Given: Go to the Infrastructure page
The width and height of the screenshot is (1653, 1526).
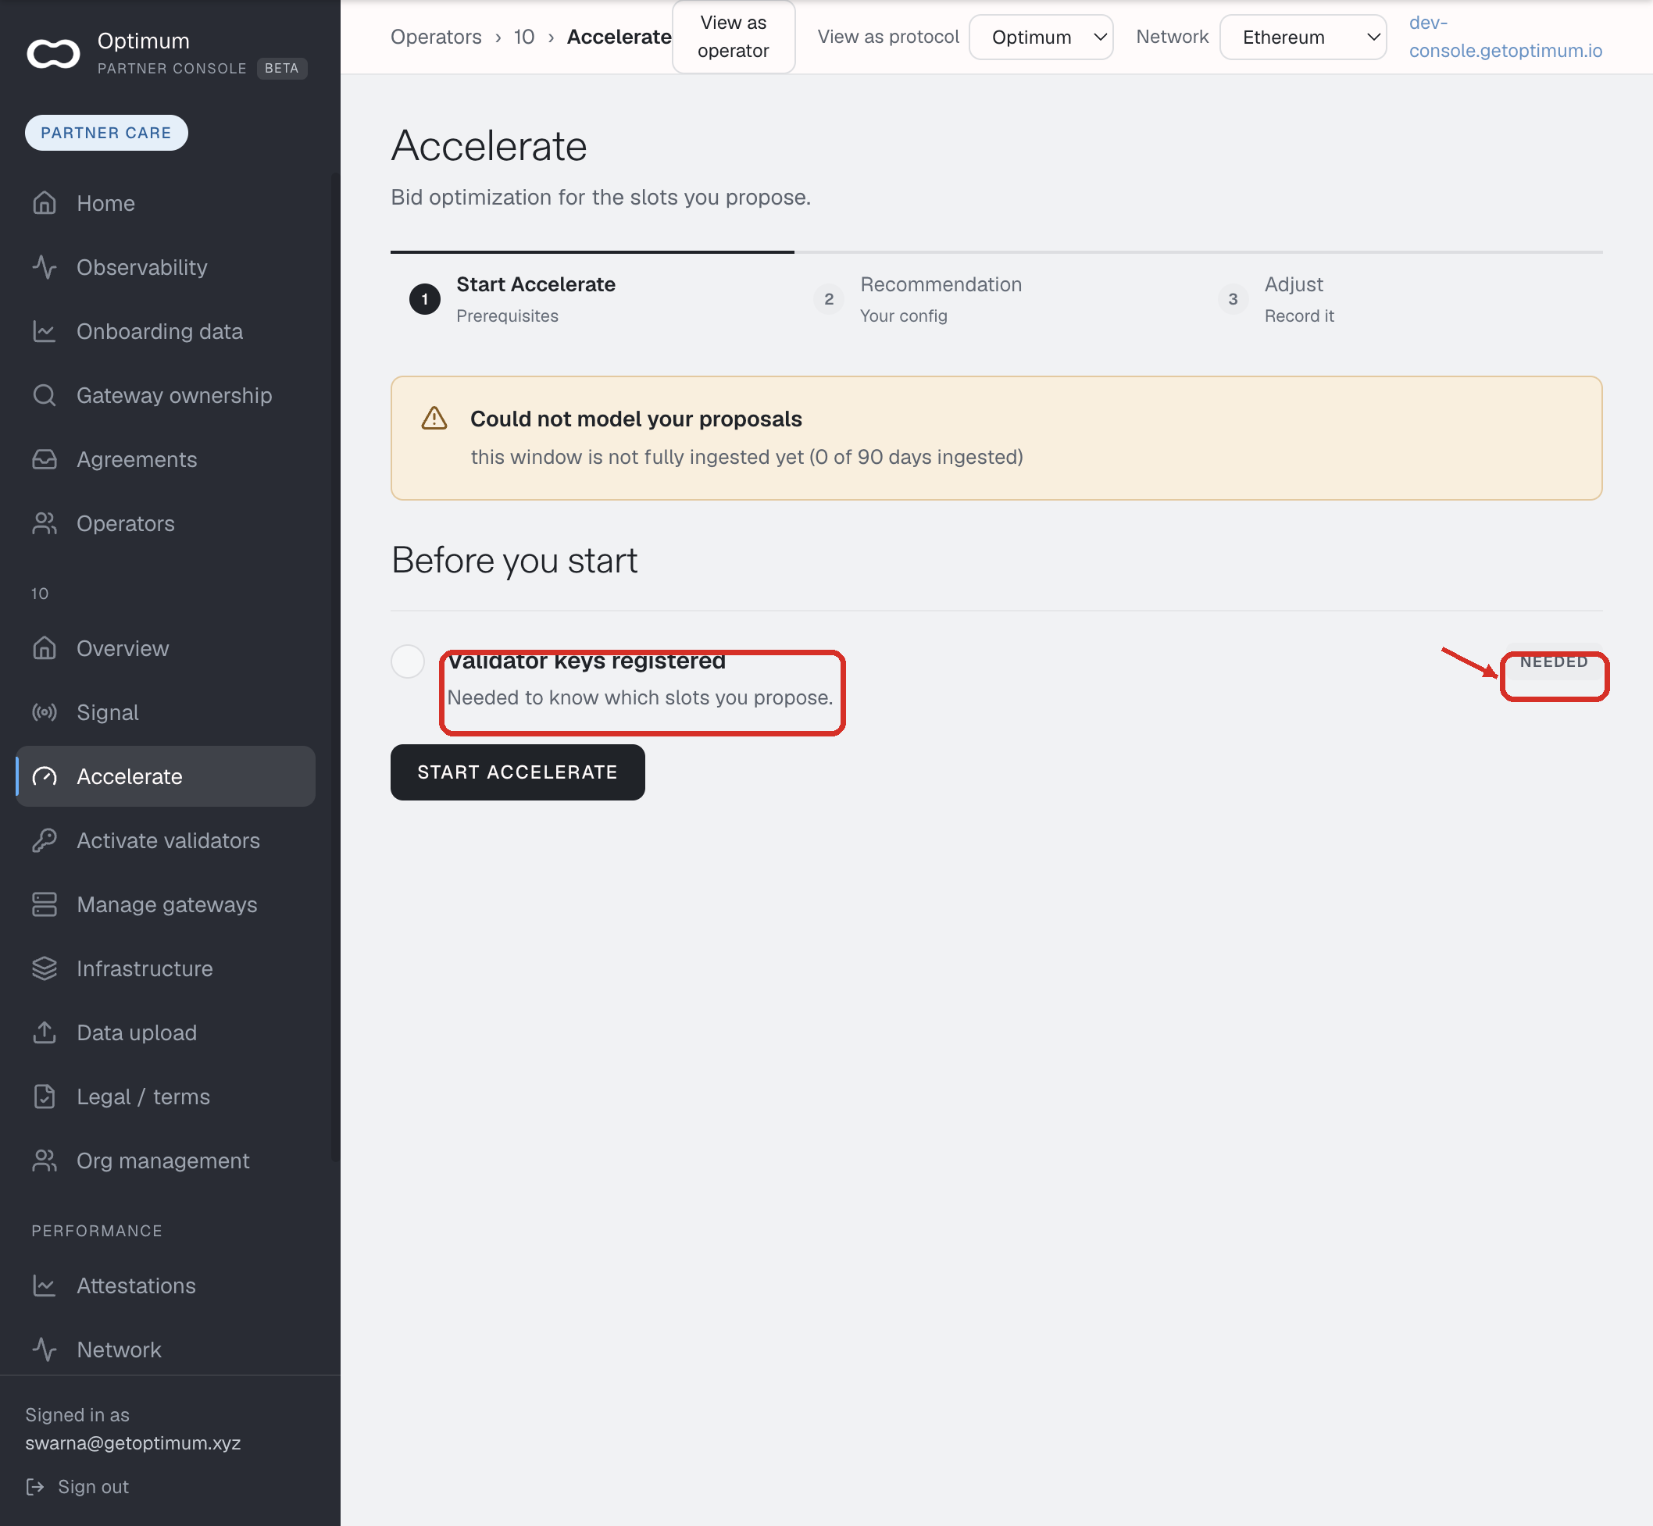Looking at the screenshot, I should [x=165, y=968].
